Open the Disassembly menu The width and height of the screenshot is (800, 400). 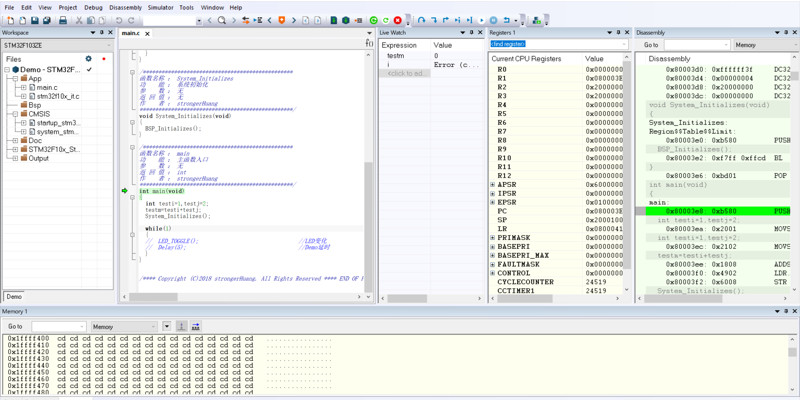pos(125,7)
